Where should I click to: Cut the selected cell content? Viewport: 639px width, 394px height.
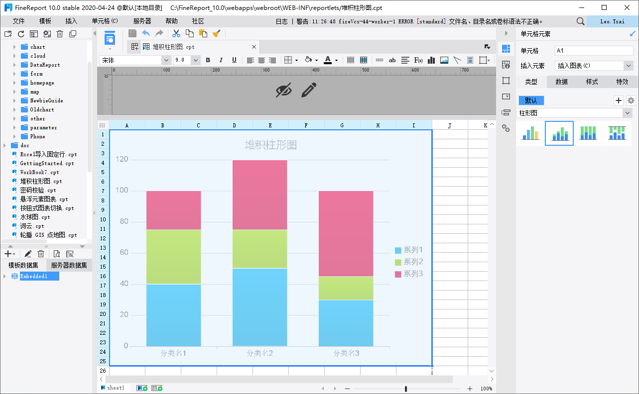coord(176,33)
